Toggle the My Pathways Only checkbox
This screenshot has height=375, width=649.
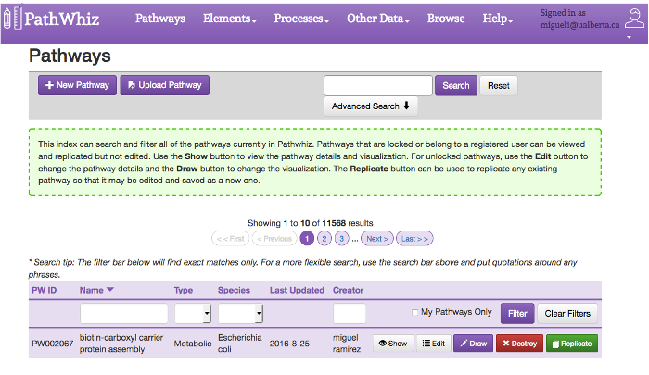point(414,312)
